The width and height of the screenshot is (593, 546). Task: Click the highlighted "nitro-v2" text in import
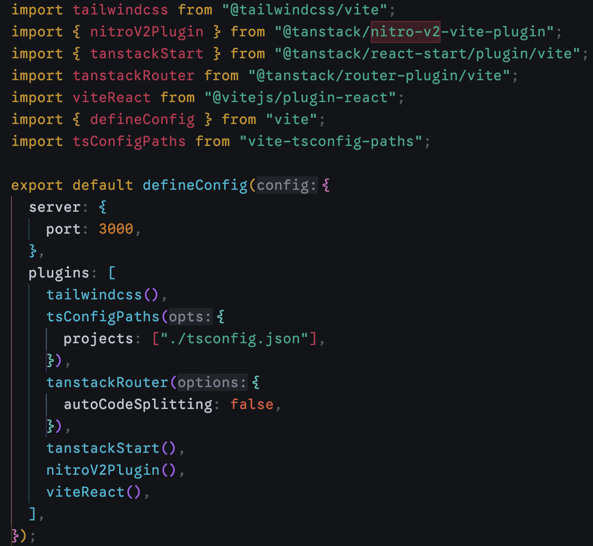pyautogui.click(x=405, y=32)
